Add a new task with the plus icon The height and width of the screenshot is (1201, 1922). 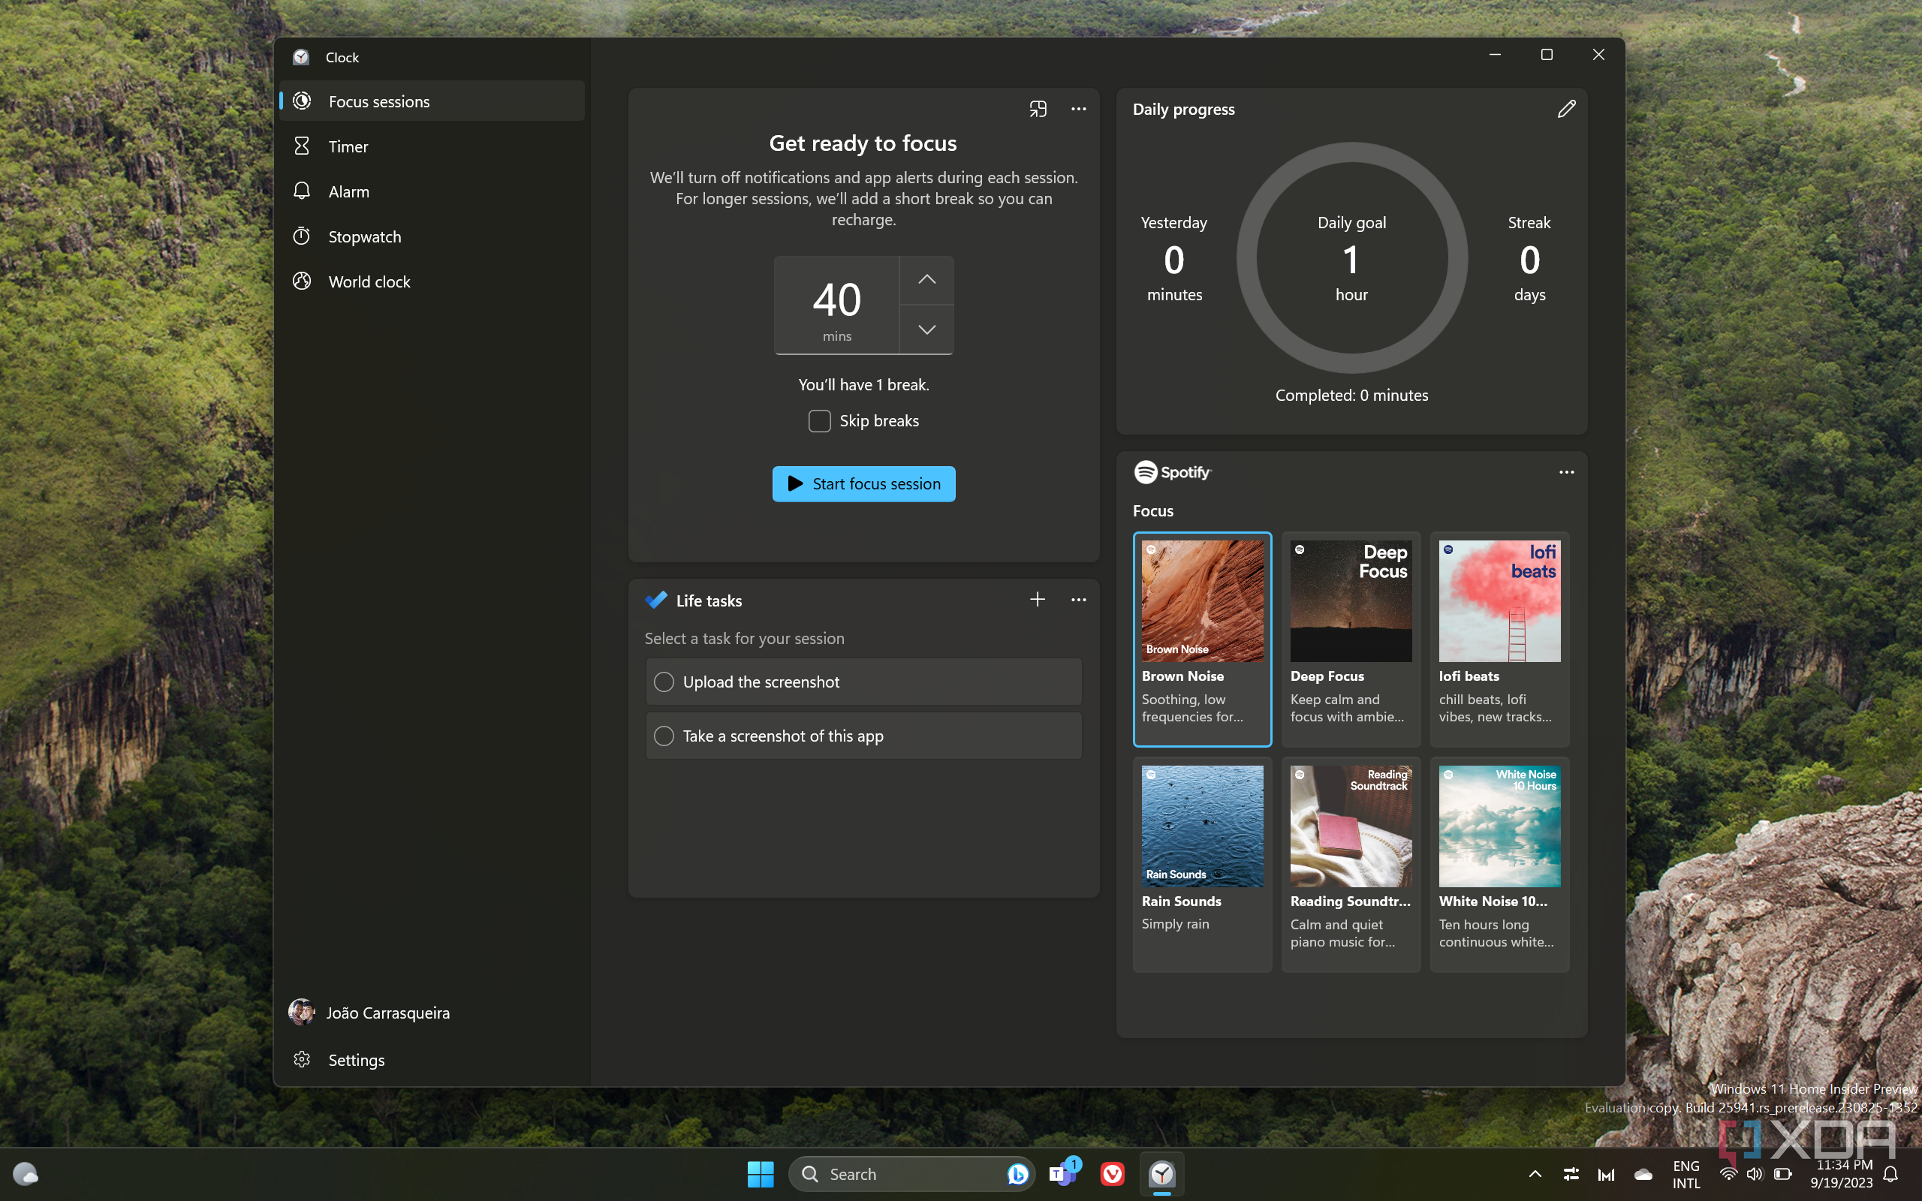click(x=1038, y=600)
